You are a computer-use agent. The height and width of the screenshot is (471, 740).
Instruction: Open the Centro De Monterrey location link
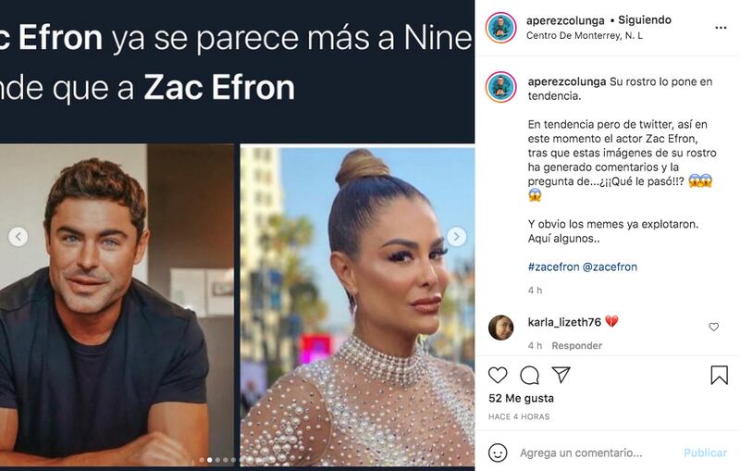[x=585, y=35]
